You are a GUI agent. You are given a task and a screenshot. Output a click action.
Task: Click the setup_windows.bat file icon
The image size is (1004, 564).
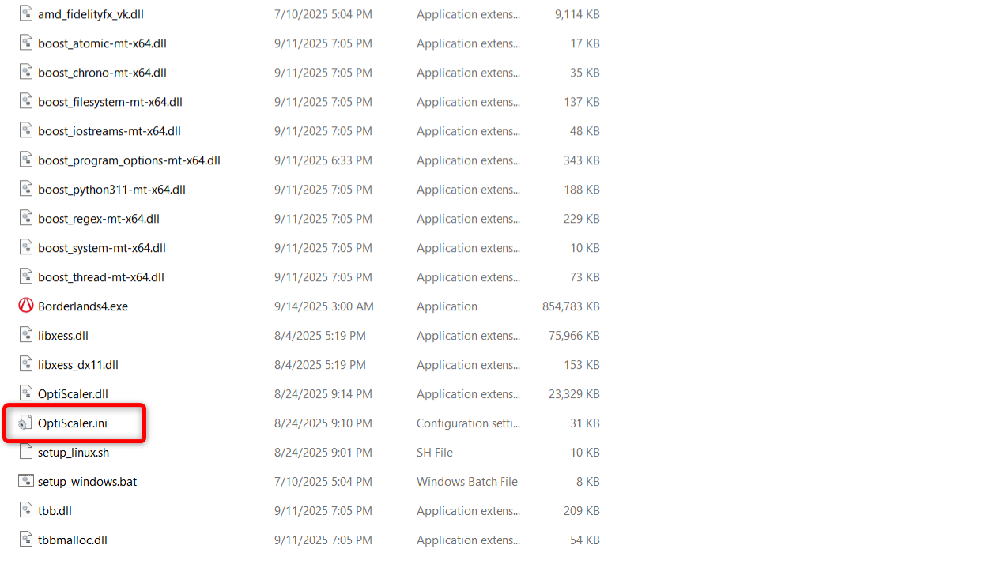(25, 482)
